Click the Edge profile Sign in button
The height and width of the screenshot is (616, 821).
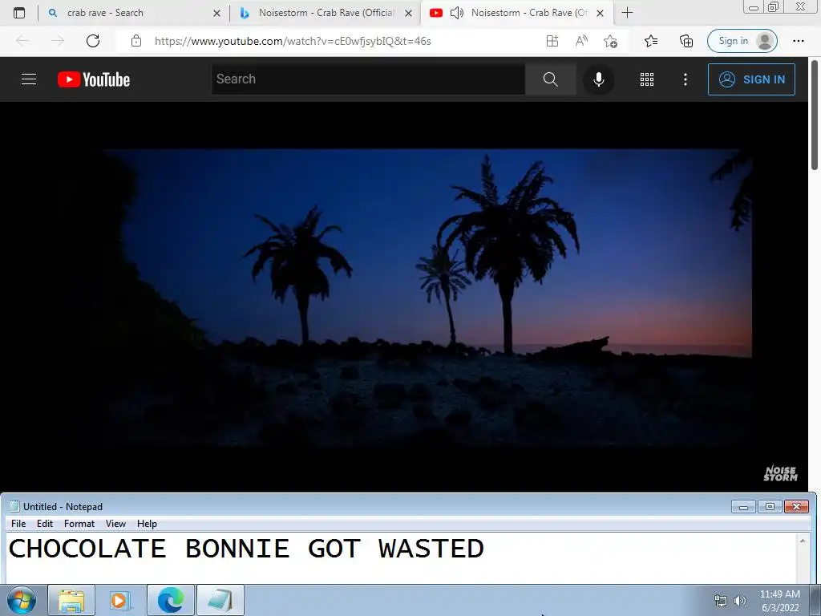point(742,41)
